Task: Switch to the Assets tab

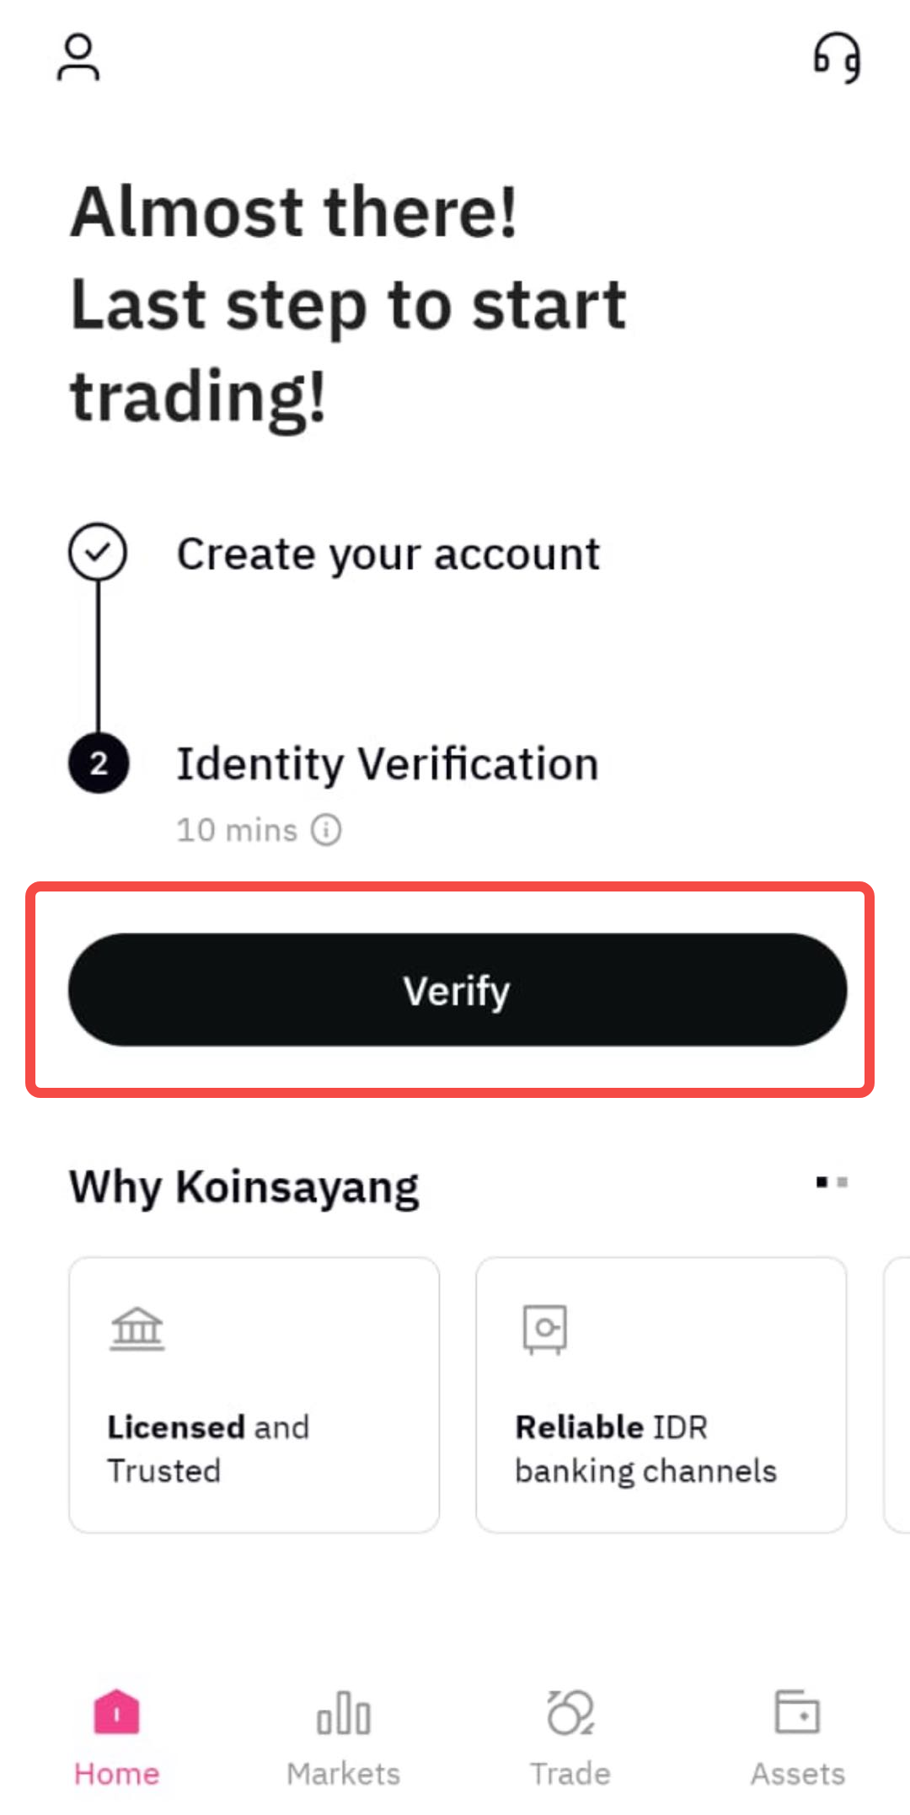Action: point(797,1736)
